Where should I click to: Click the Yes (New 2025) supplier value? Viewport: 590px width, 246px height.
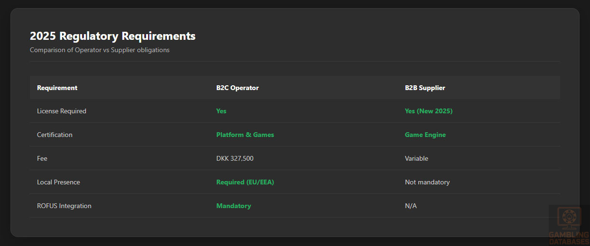coord(428,111)
